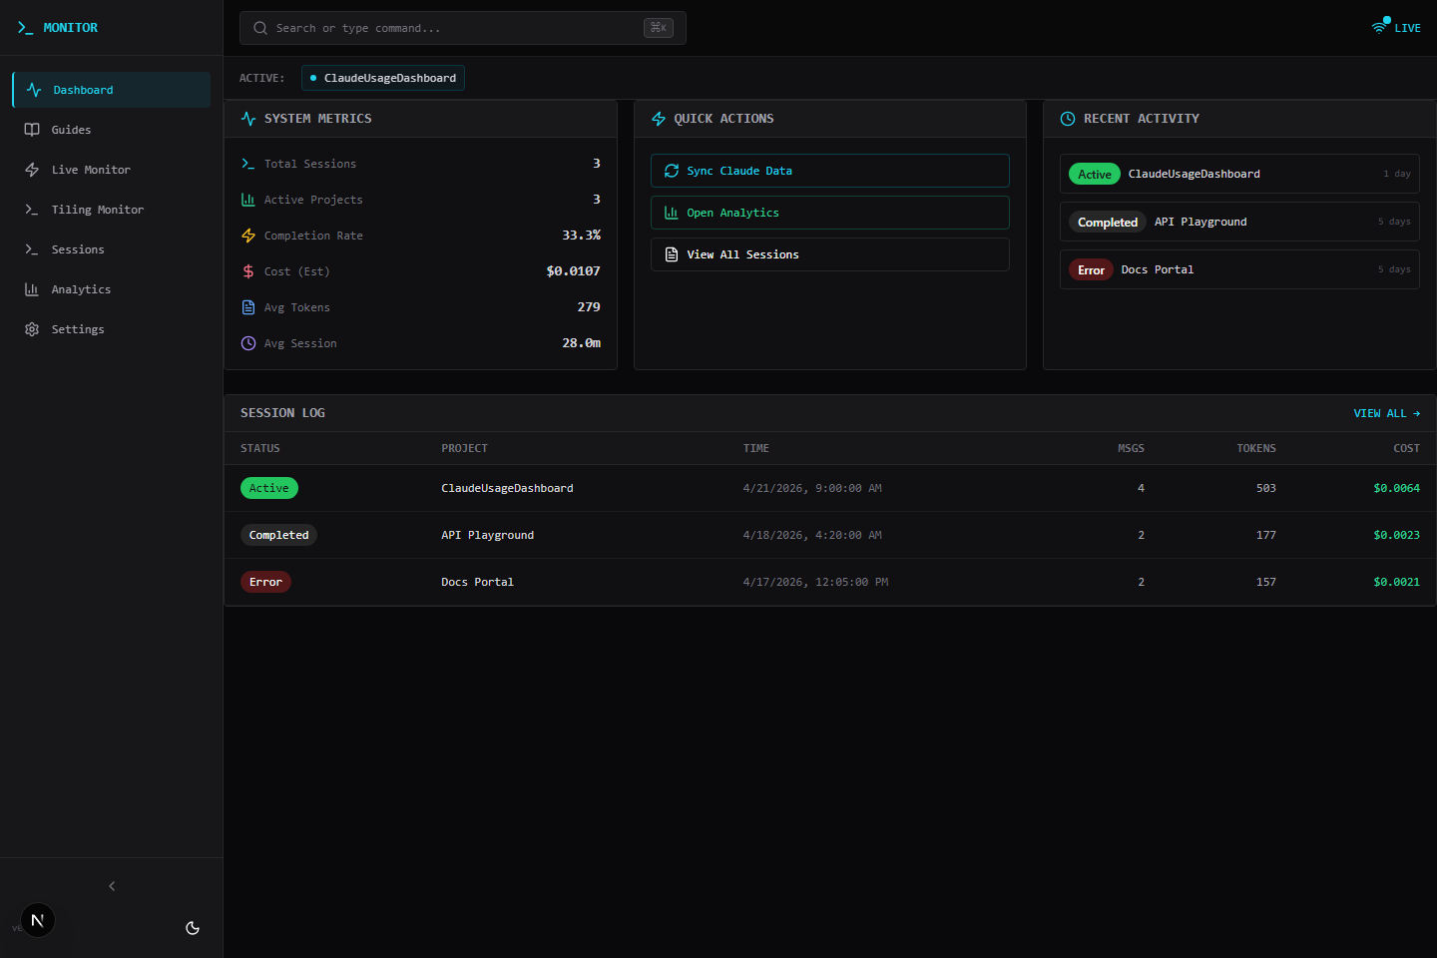
Task: Click the Sessions terminal icon in sidebar
Action: coord(32,249)
